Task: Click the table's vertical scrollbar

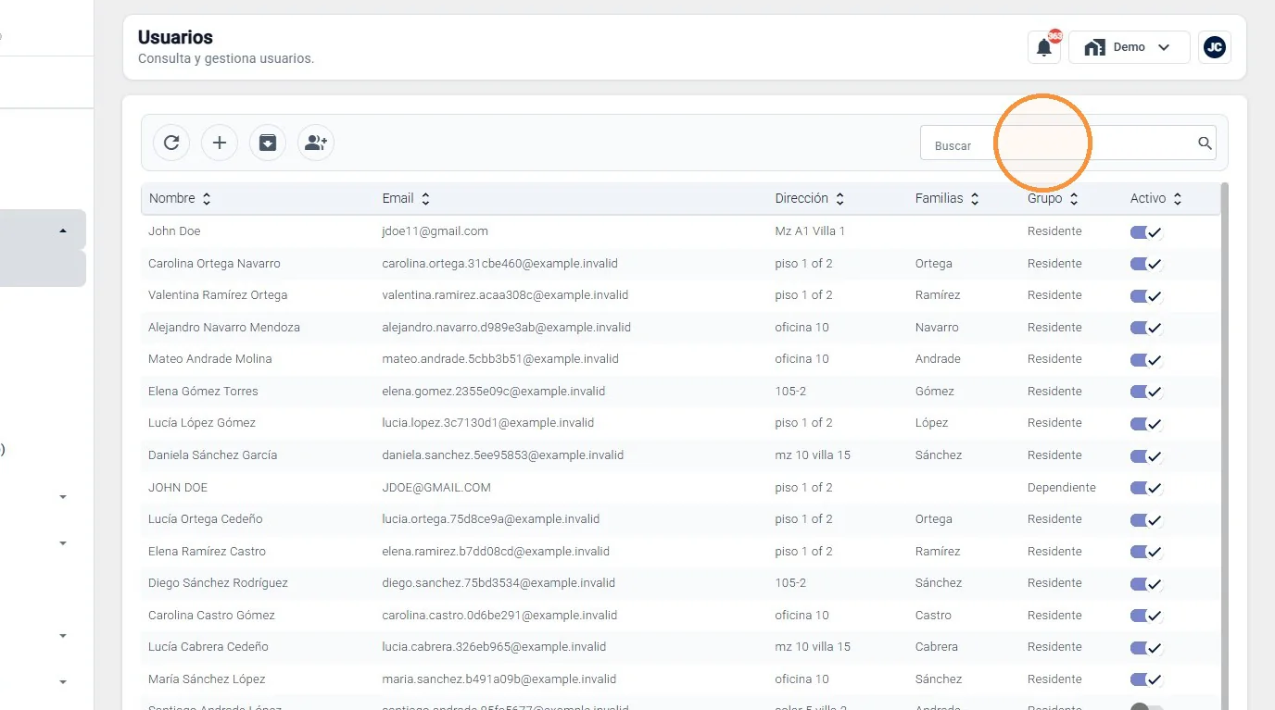Action: 1224,444
